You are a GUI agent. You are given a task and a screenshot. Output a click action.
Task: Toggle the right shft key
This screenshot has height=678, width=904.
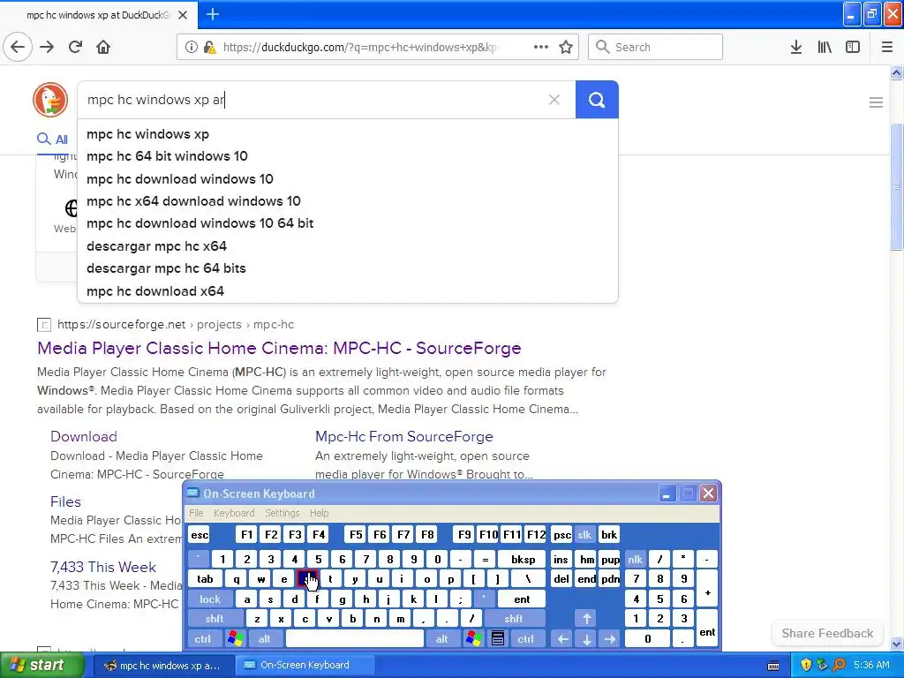point(513,619)
